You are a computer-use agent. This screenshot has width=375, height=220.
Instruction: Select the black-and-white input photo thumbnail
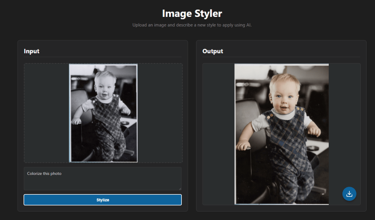103,113
